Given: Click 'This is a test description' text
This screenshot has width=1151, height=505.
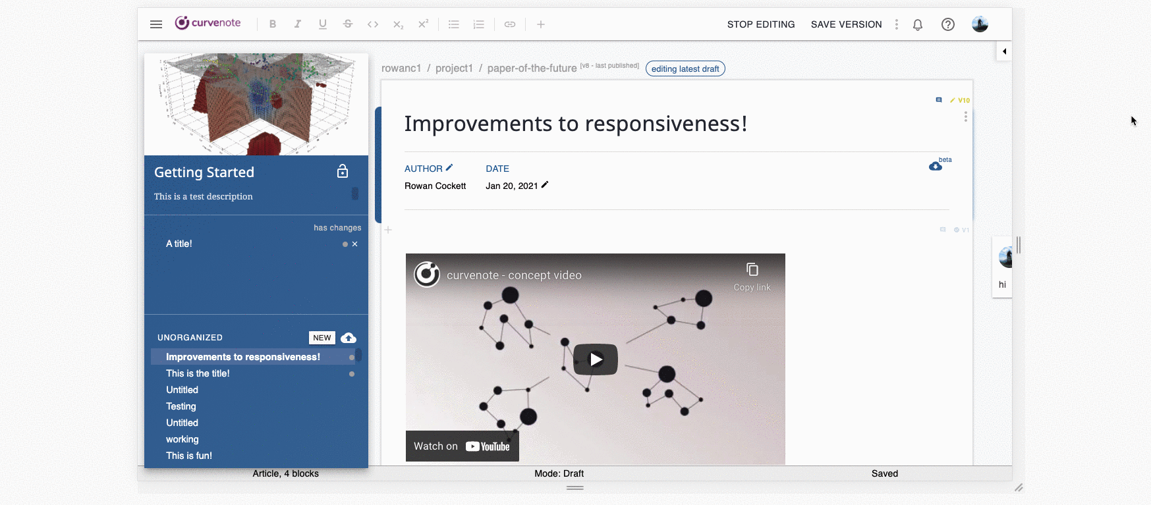Looking at the screenshot, I should 204,196.
